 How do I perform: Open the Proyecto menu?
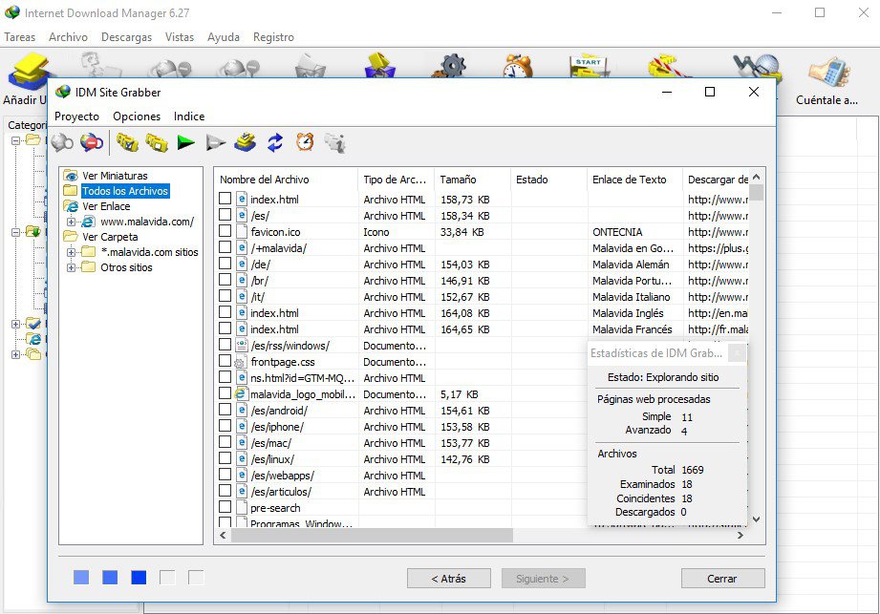pyautogui.click(x=76, y=116)
